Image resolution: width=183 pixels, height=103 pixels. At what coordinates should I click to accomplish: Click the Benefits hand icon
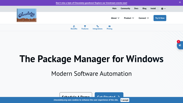coord(74,26)
